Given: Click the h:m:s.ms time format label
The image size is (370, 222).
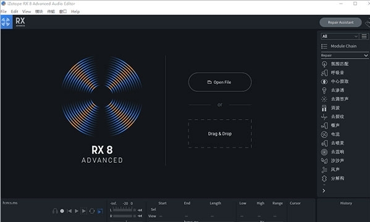Looking at the screenshot, I should pos(10,203).
